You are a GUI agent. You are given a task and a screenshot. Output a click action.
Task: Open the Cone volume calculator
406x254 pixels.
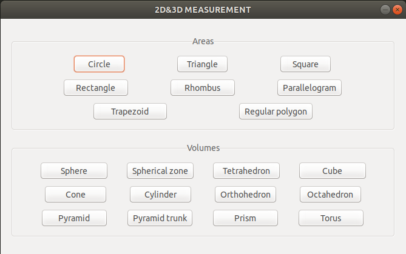[75, 194]
